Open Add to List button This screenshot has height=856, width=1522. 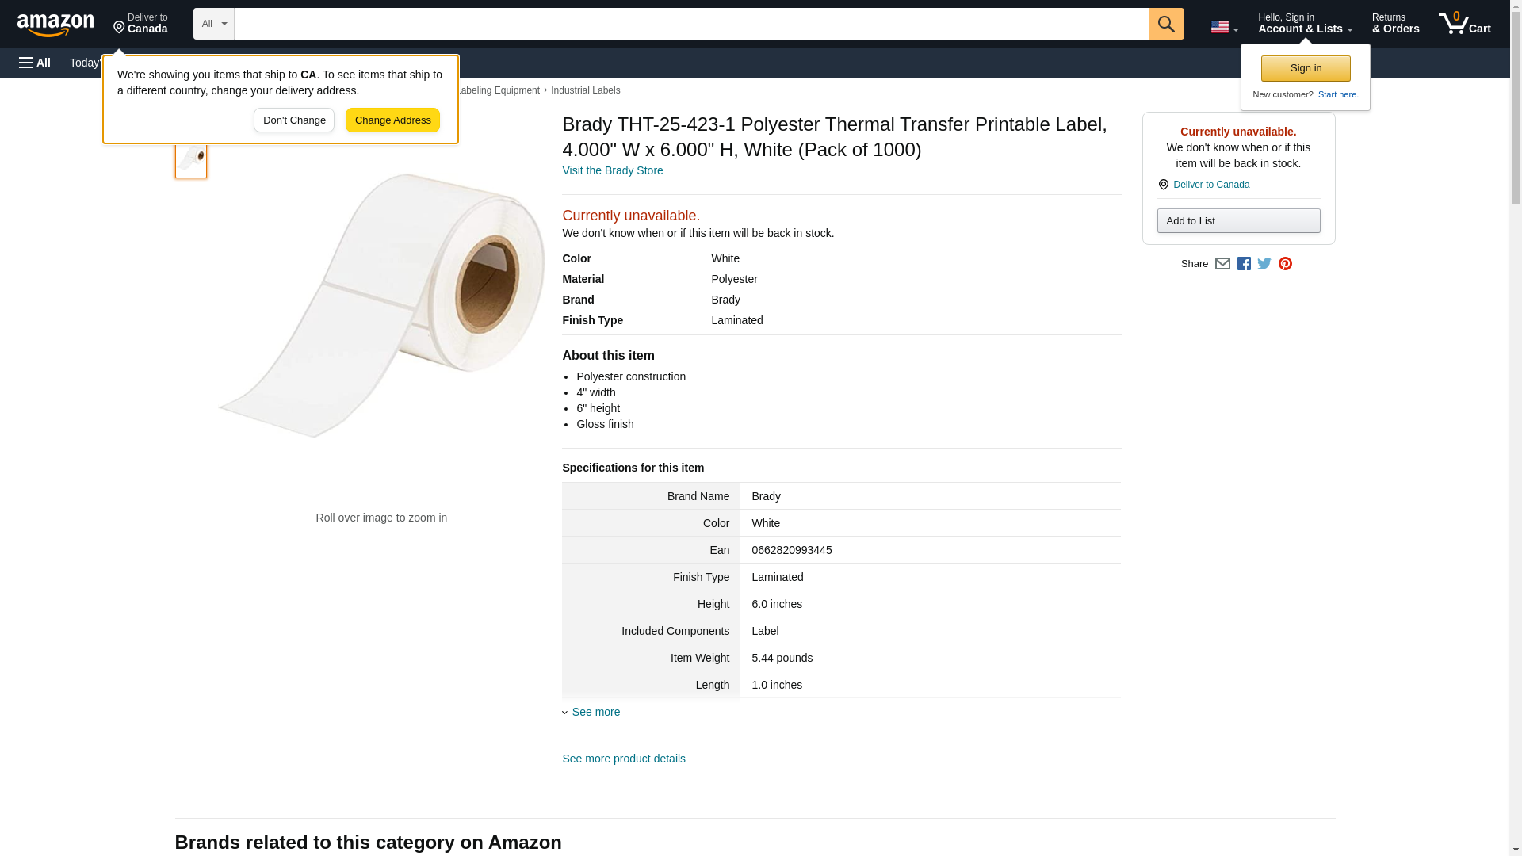[1238, 220]
